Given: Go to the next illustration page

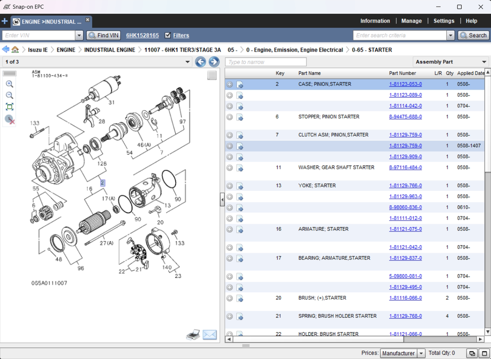Looking at the screenshot, I should coord(214,62).
